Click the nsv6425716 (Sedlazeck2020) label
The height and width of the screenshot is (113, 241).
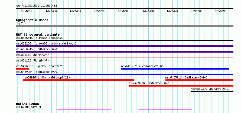(186, 77)
